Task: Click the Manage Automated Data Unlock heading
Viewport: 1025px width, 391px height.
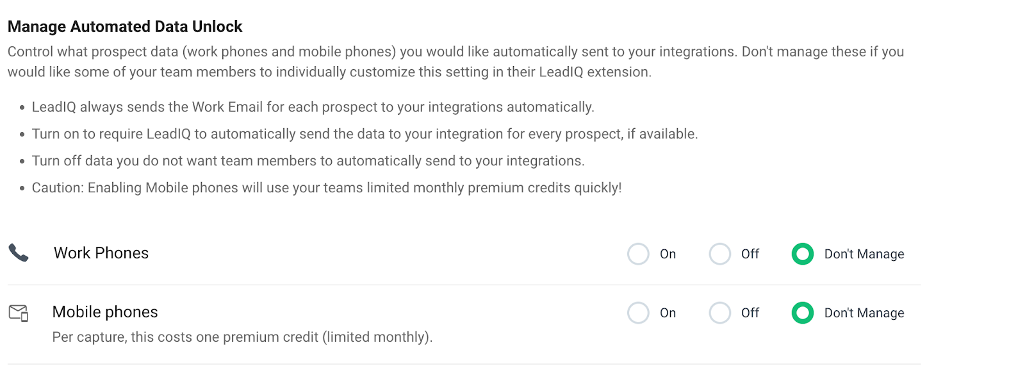Action: pos(125,26)
